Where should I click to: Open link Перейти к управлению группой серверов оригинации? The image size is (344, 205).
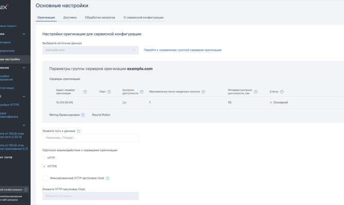(182, 50)
